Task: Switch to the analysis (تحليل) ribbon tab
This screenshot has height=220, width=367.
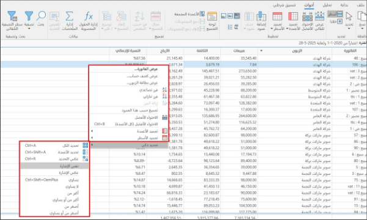Action: click(327, 5)
